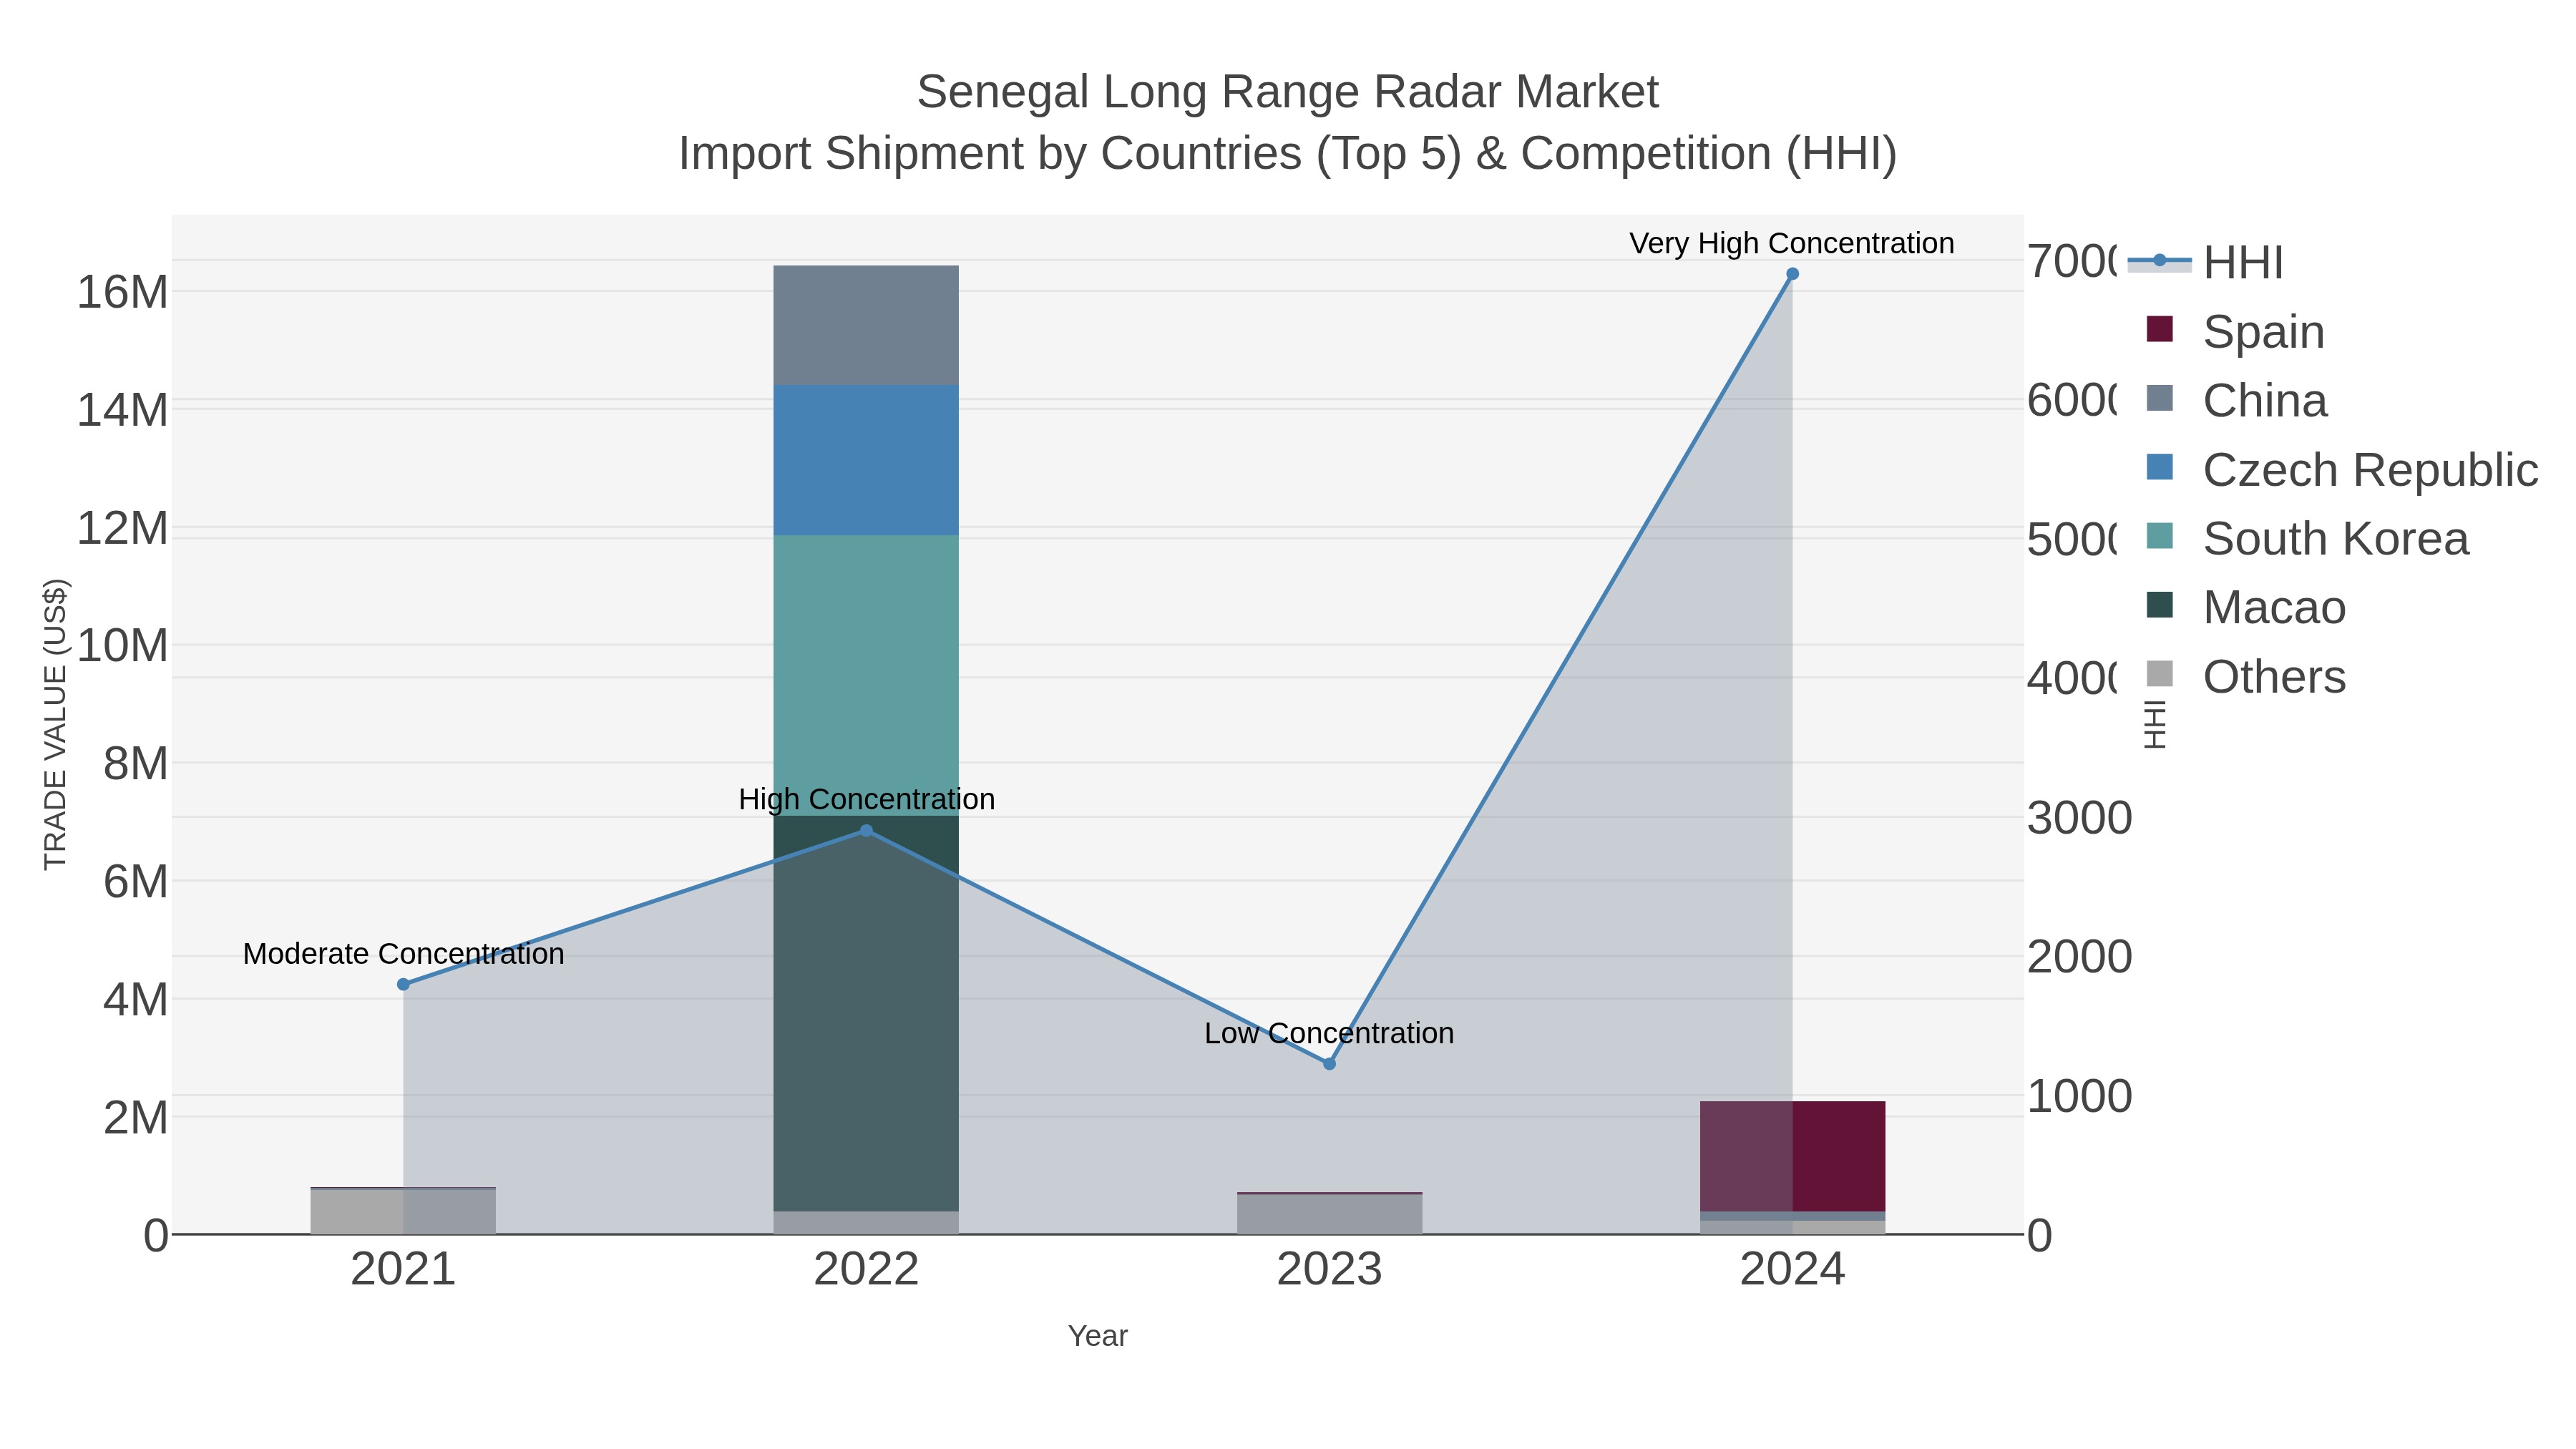The width and height of the screenshot is (2576, 1449).
Task: Click the 2023 Others bar
Action: point(1329,1215)
